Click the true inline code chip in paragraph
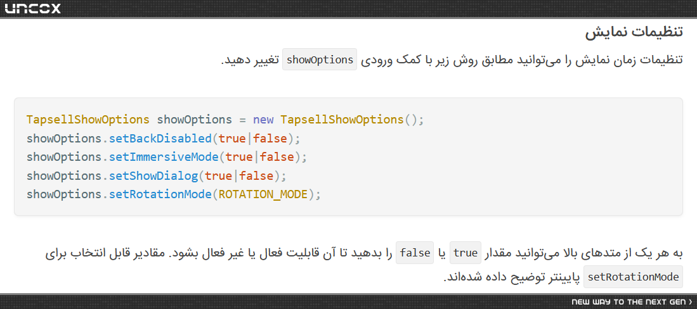This screenshot has width=697, height=309. 466,253
